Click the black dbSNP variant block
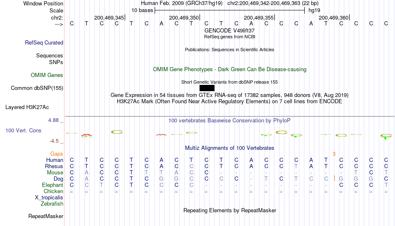Screen dimensions: 395x226 pyautogui.click(x=207, y=88)
